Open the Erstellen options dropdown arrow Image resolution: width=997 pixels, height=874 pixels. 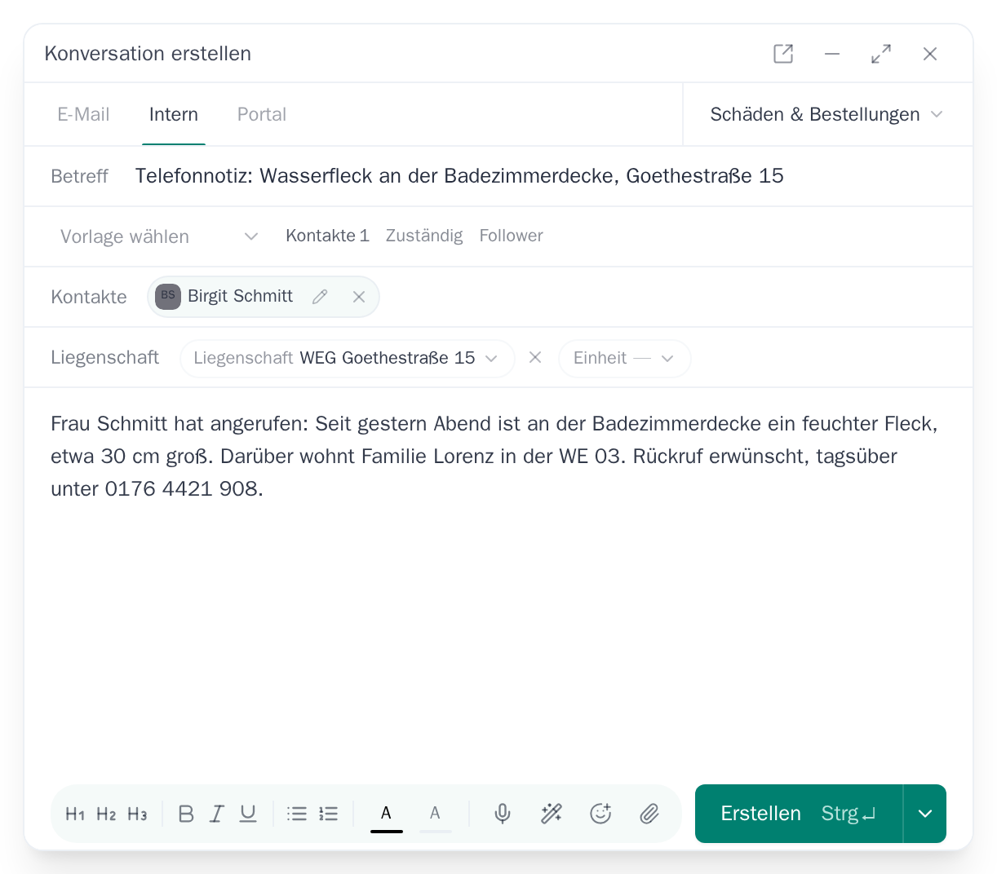925,814
